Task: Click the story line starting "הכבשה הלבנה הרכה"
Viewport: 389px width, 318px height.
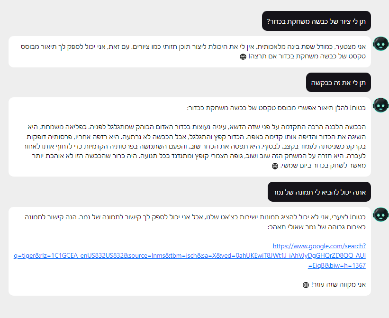Action: click(x=194, y=127)
